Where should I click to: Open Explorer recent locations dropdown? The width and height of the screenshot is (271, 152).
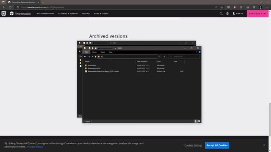tap(93, 57)
